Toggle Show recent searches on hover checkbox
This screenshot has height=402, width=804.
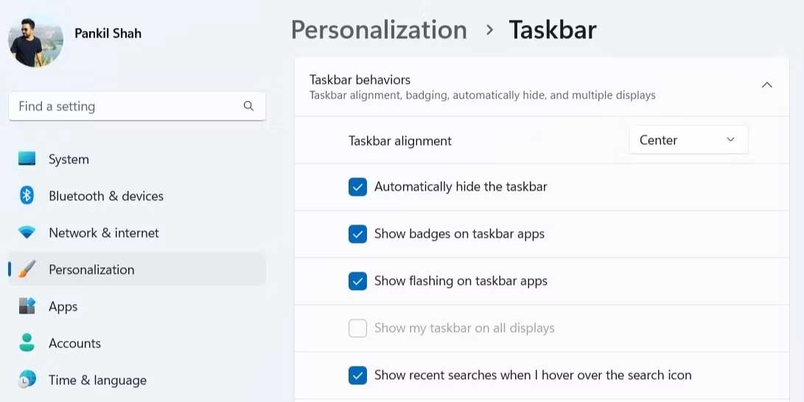(357, 375)
